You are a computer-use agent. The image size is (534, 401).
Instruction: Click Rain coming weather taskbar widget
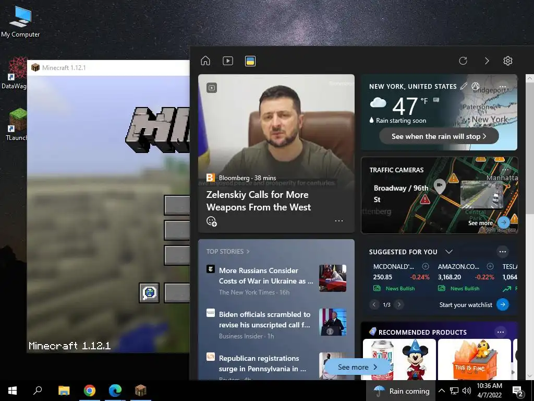401,391
